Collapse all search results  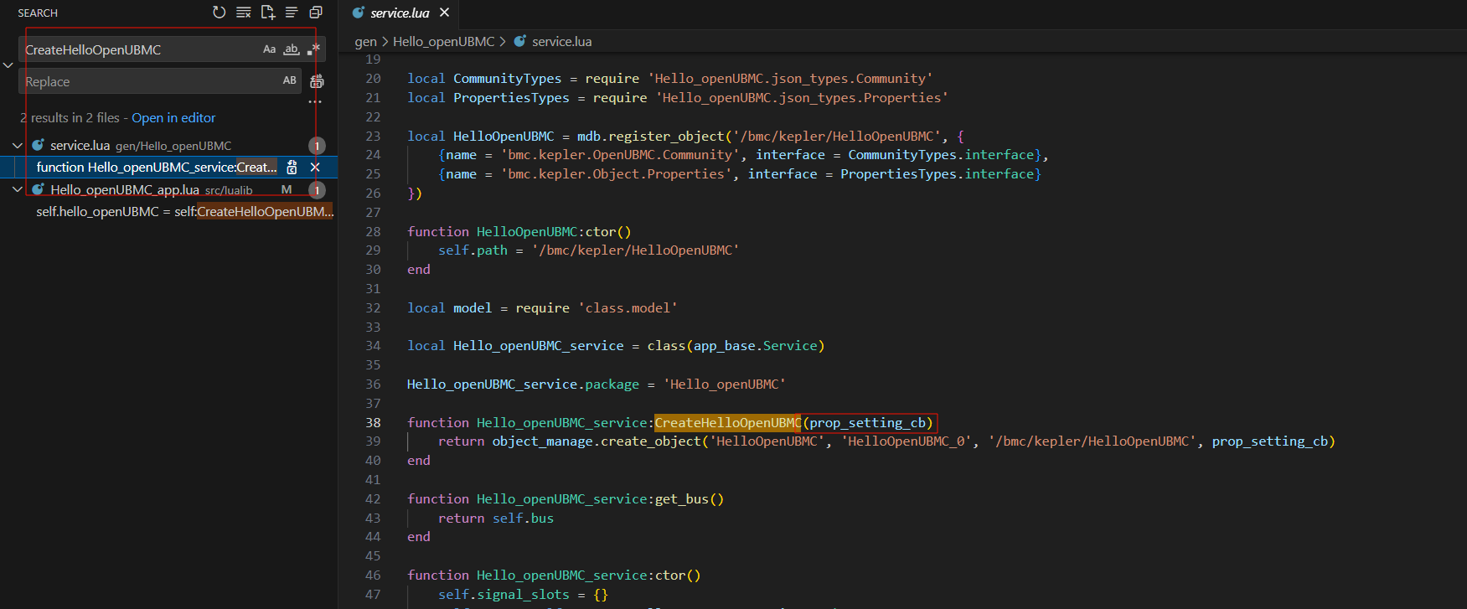(x=316, y=13)
